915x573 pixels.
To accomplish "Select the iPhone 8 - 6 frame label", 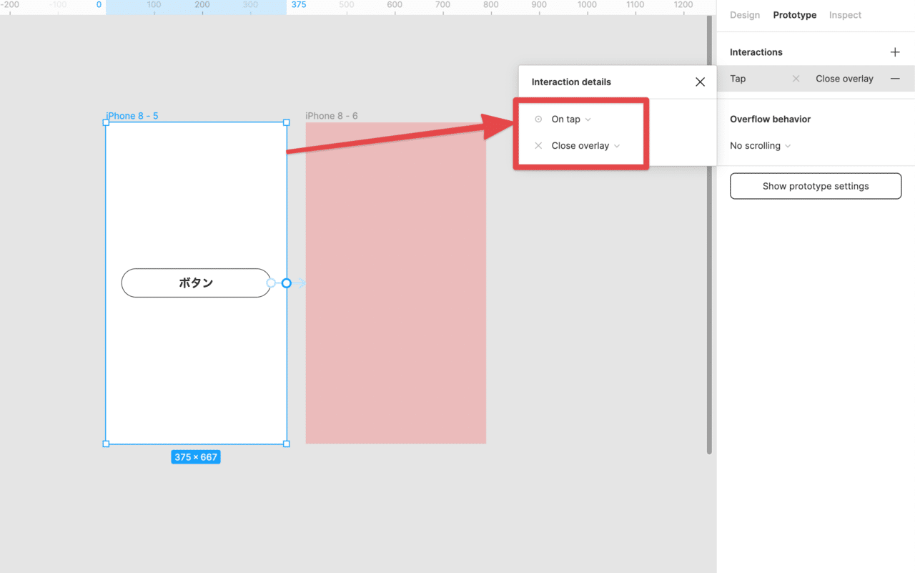I will [x=332, y=116].
